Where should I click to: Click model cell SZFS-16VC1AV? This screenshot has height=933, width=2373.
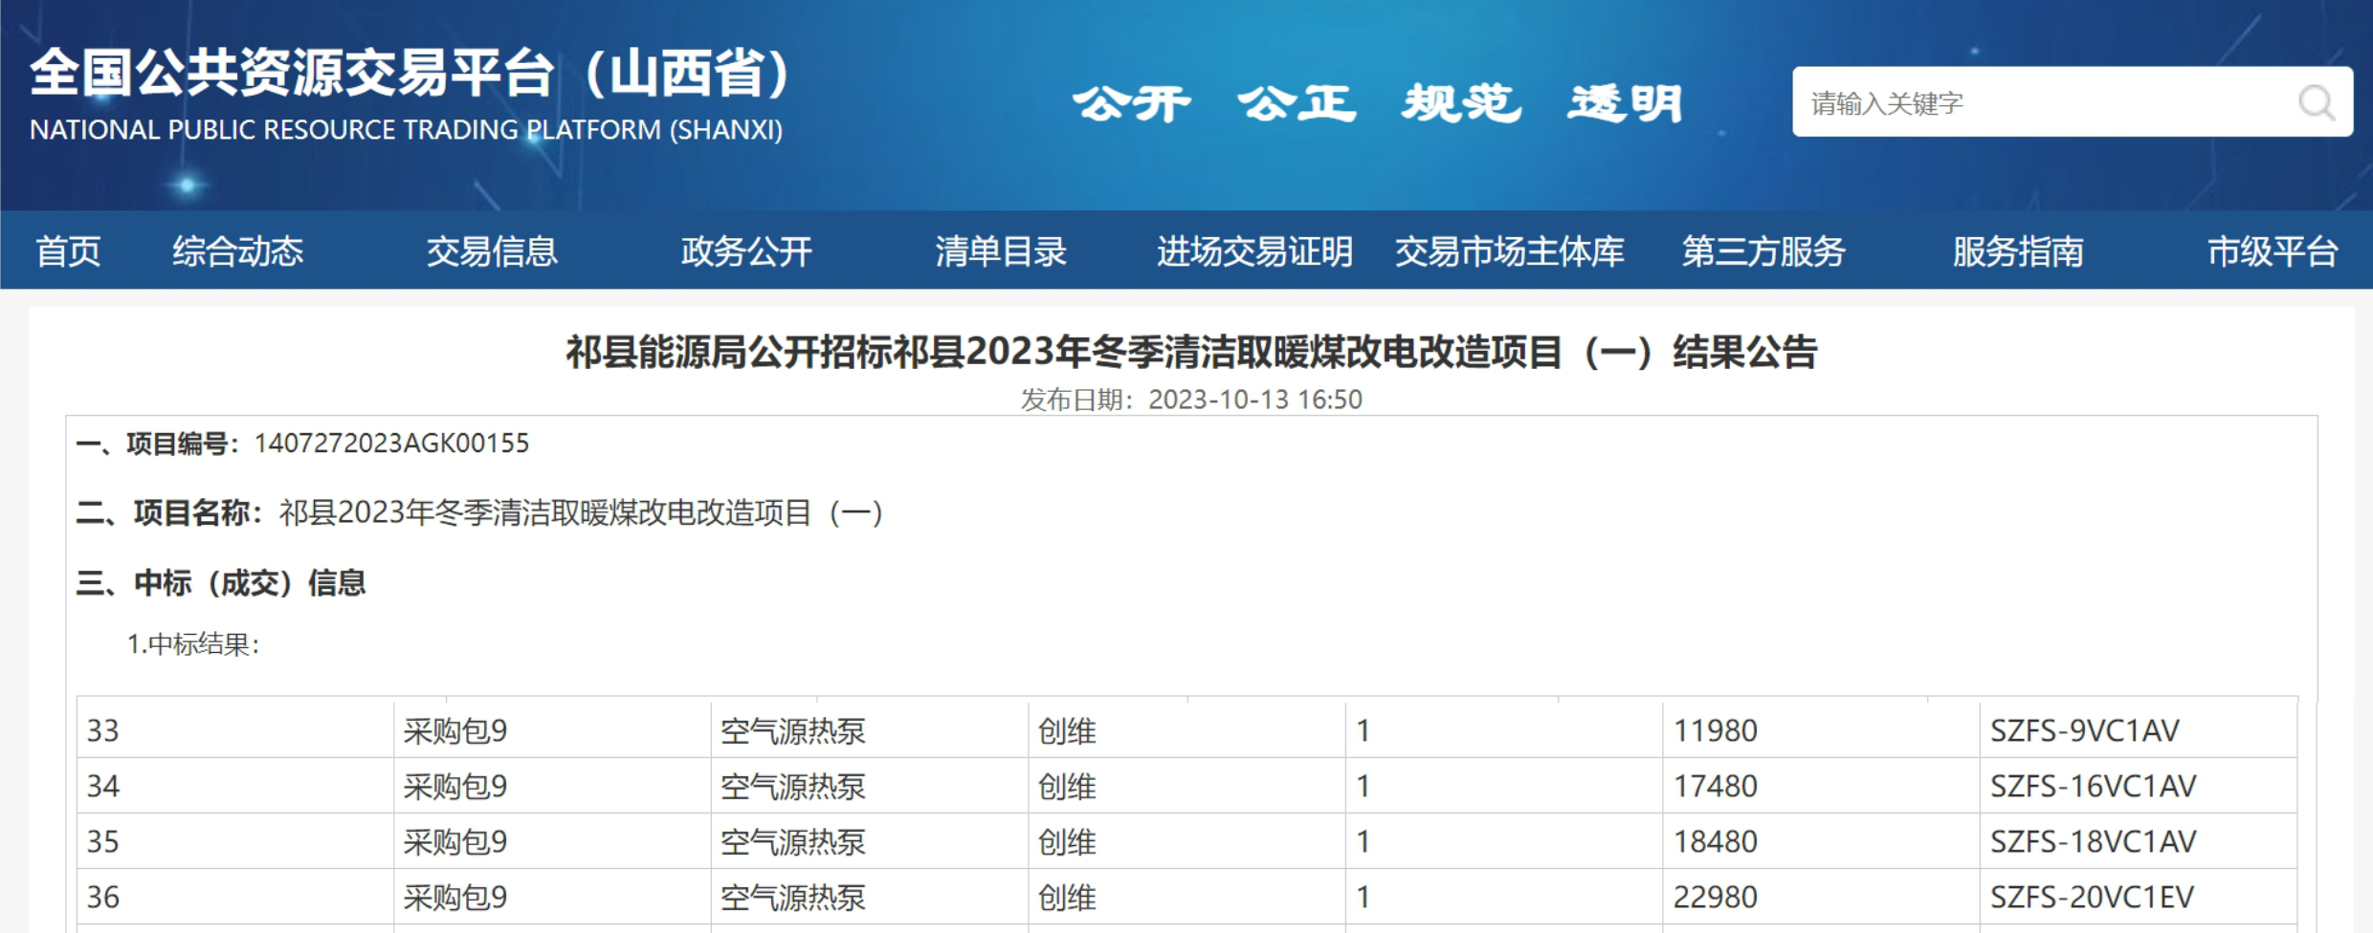pyautogui.click(x=2139, y=786)
